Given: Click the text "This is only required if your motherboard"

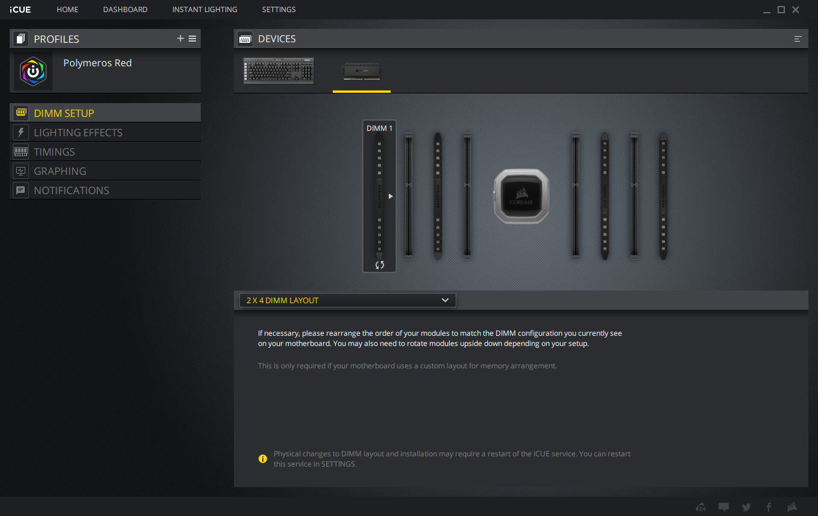Looking at the screenshot, I should 407,365.
